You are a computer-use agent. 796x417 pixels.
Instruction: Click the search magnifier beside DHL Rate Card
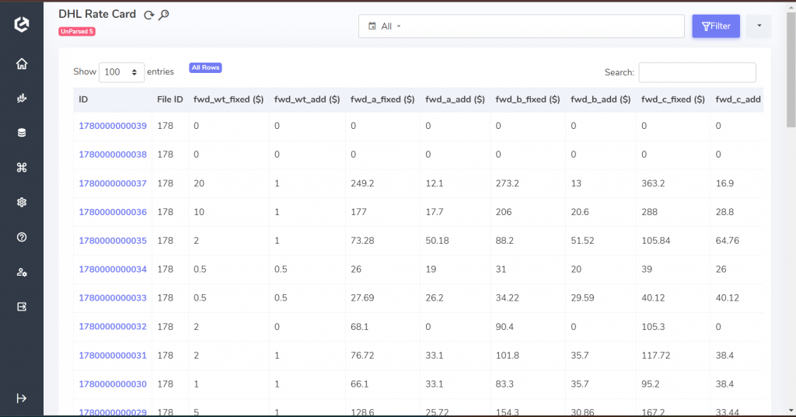tap(163, 16)
